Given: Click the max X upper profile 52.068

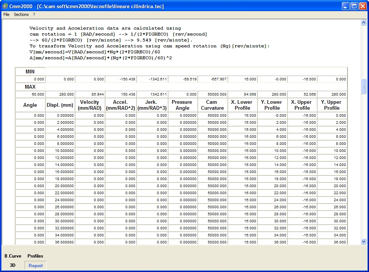Looking at the screenshot, I should click(x=302, y=94).
